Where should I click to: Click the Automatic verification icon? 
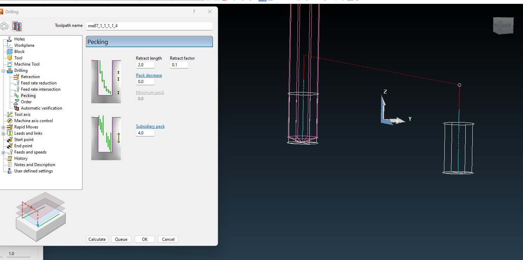click(x=16, y=108)
